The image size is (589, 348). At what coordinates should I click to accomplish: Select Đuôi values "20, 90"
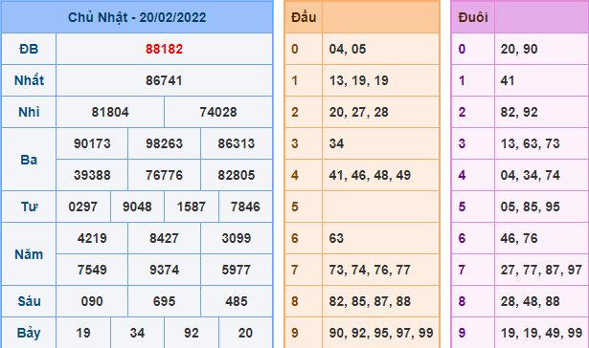519,49
